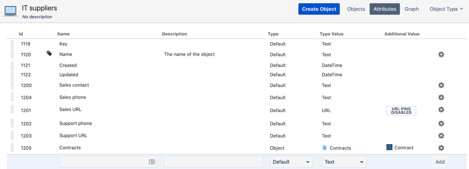469x169 pixels.
Task: Click drag handle for Support URL row
Action: pos(12,135)
